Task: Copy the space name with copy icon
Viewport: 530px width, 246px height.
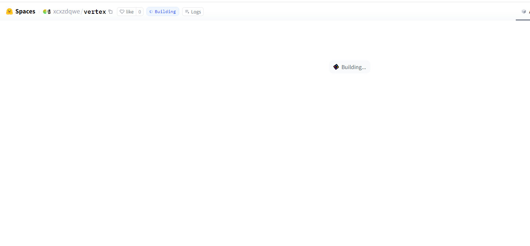Action: (x=110, y=12)
